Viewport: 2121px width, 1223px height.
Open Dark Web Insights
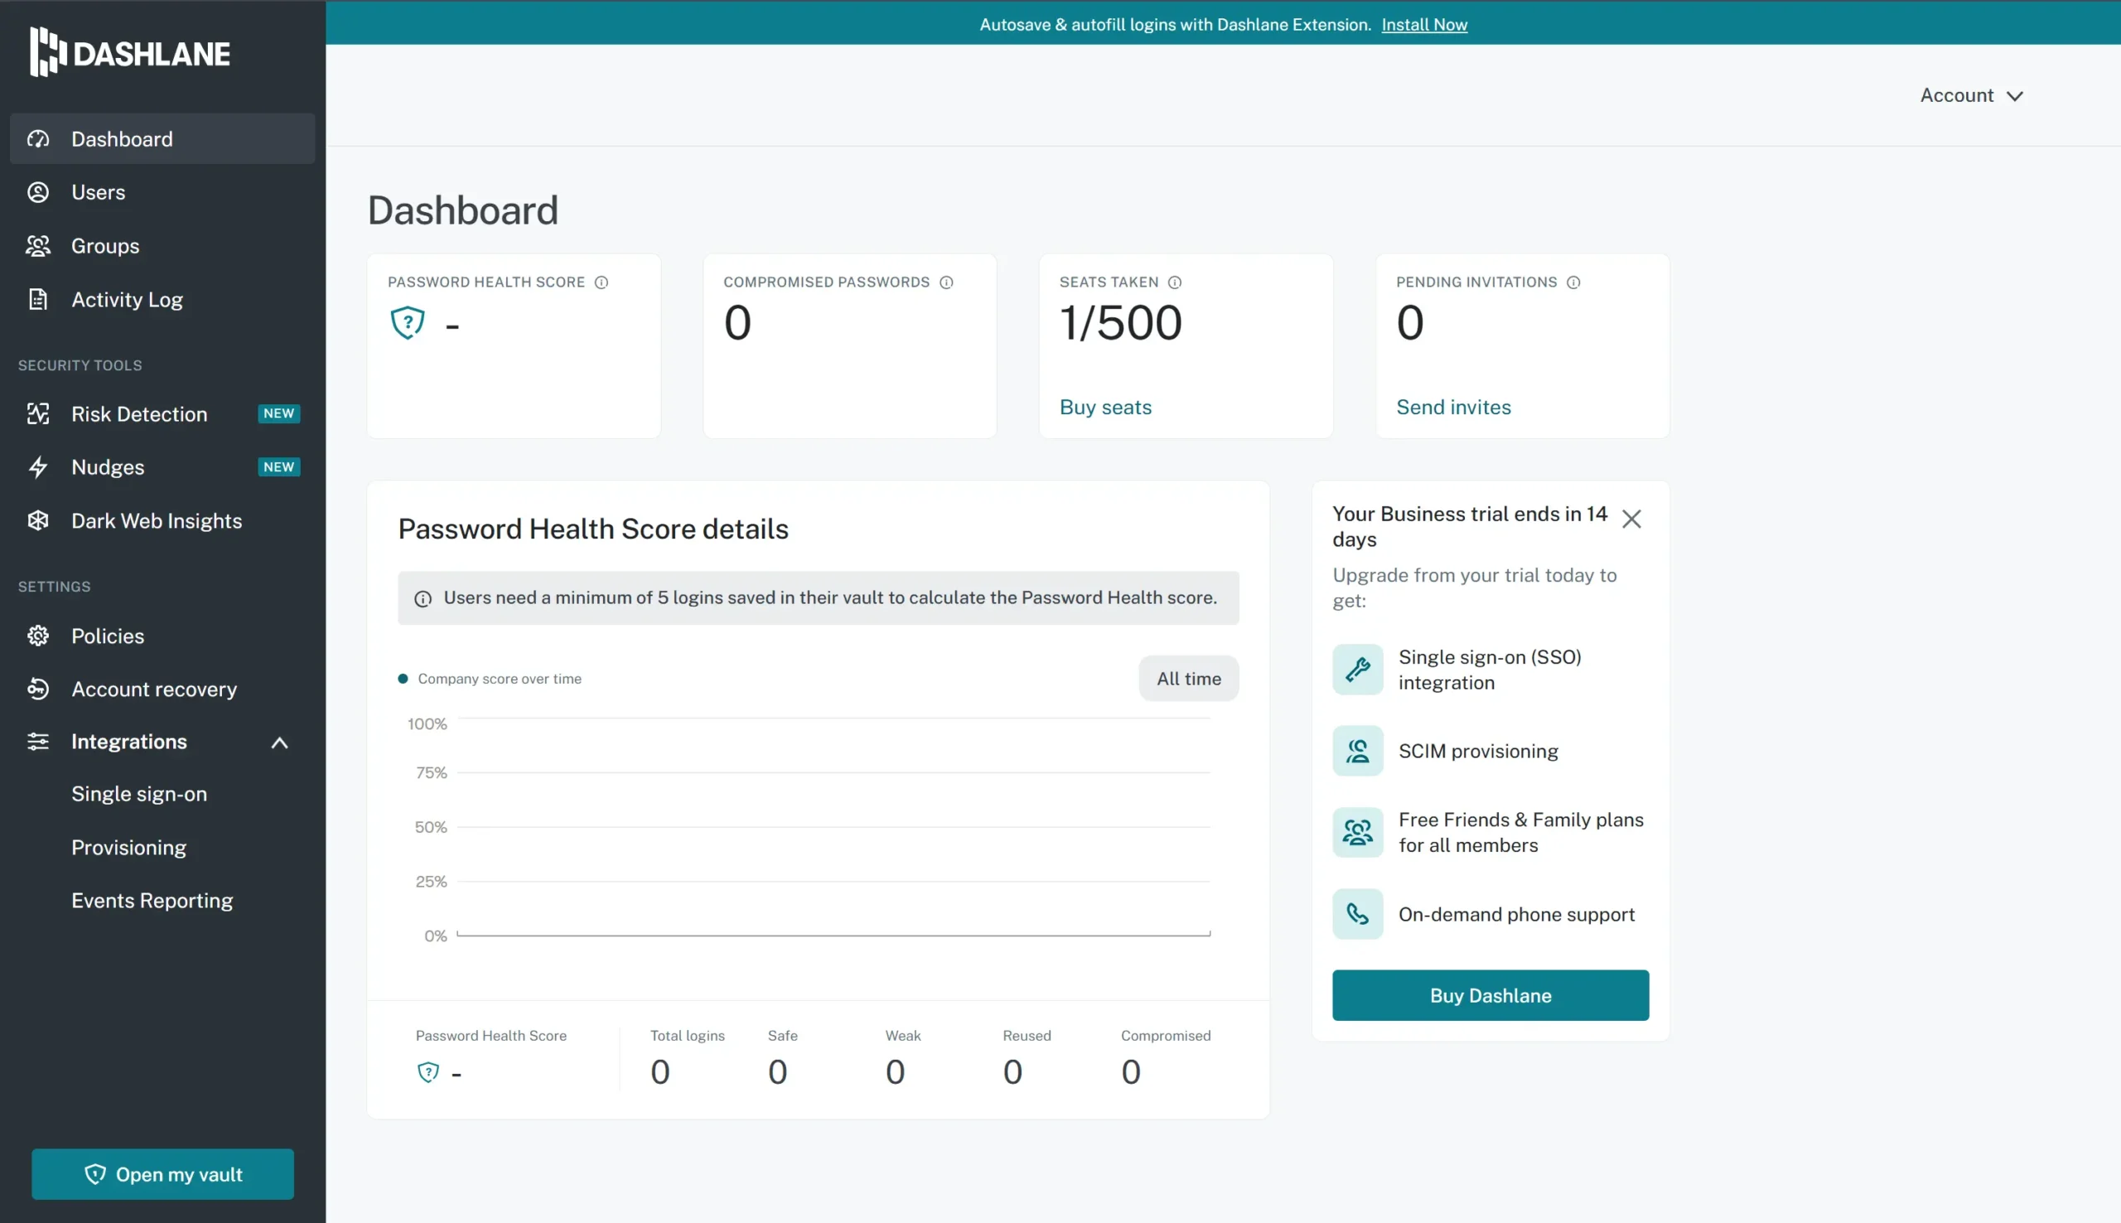point(39,521)
